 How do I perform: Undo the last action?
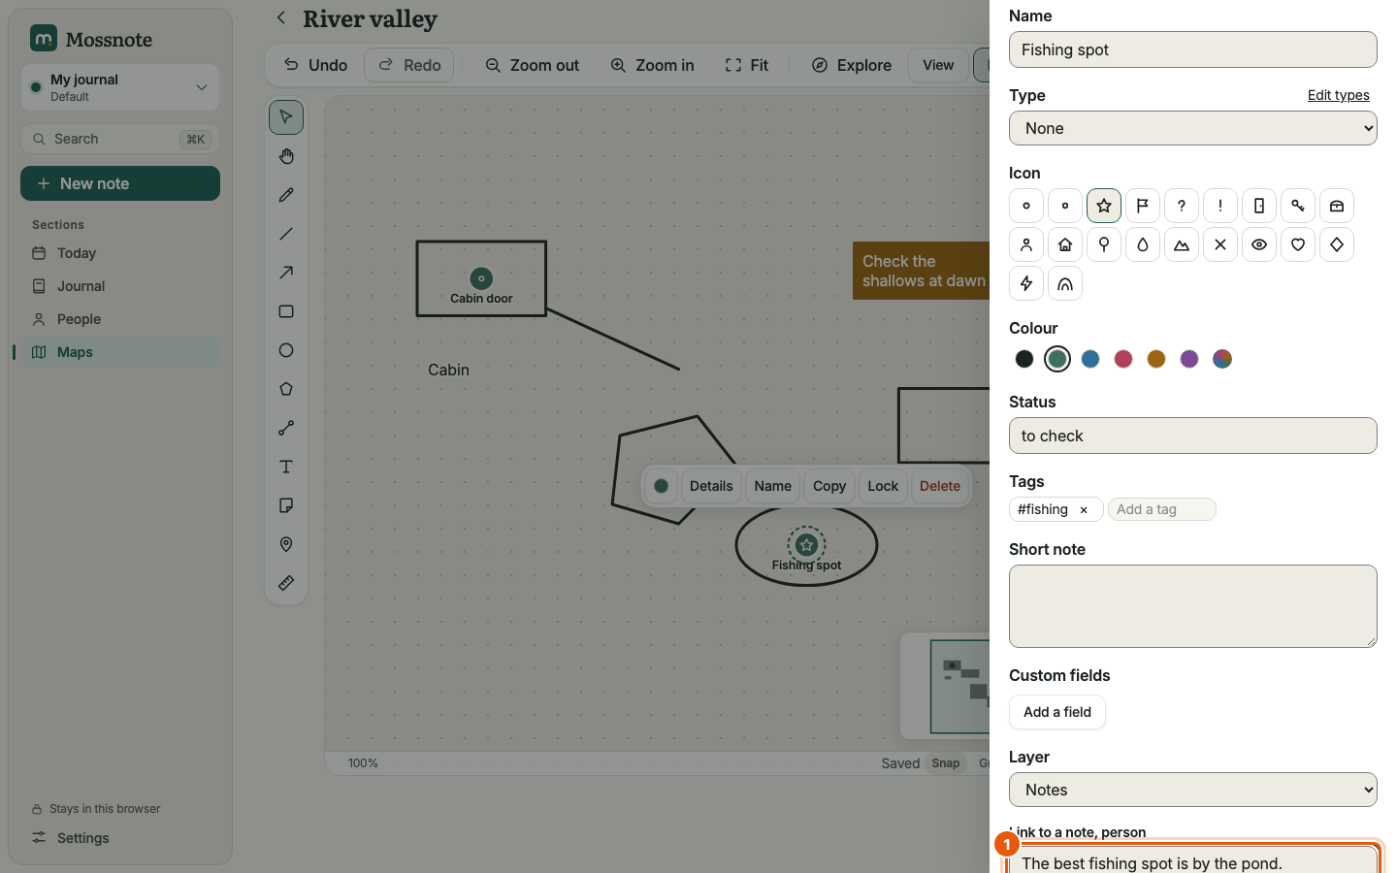click(315, 65)
